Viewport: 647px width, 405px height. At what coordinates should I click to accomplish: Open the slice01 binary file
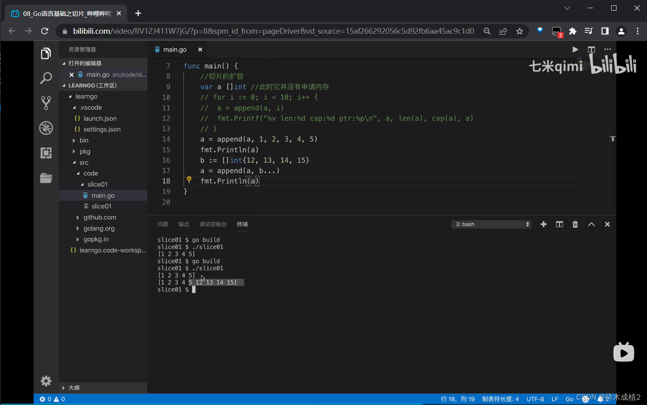click(101, 207)
